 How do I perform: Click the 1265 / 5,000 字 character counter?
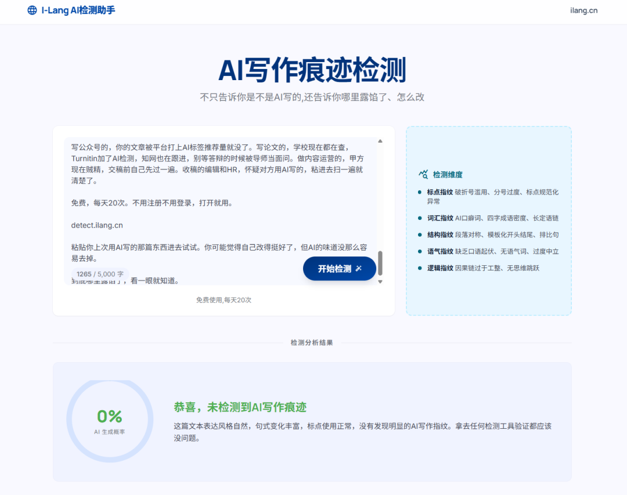pyautogui.click(x=99, y=273)
